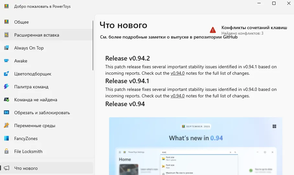Open the Переменные среды page

coord(35,126)
